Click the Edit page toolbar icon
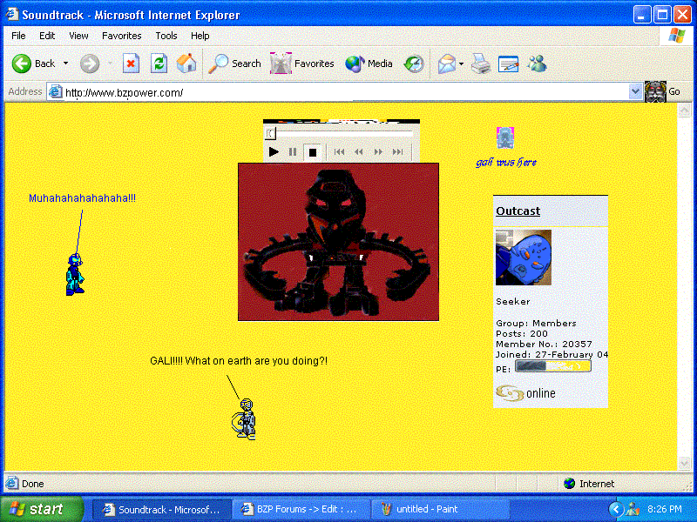Image resolution: width=697 pixels, height=522 pixels. coord(508,64)
